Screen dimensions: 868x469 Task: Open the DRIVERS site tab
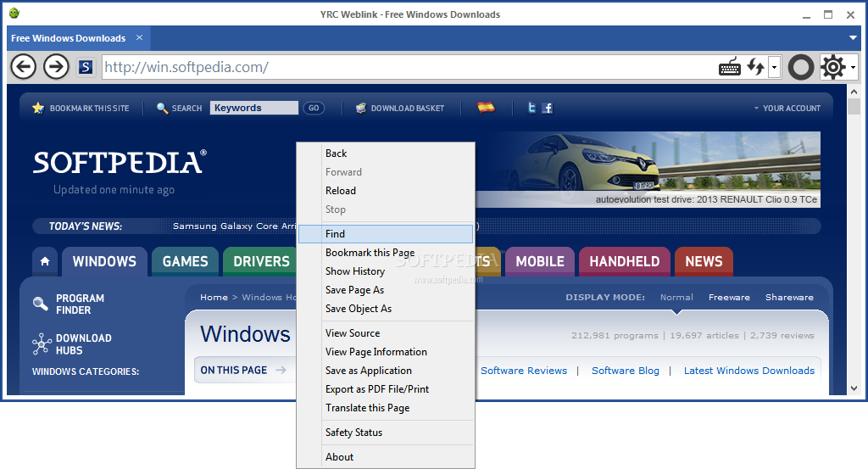261,261
